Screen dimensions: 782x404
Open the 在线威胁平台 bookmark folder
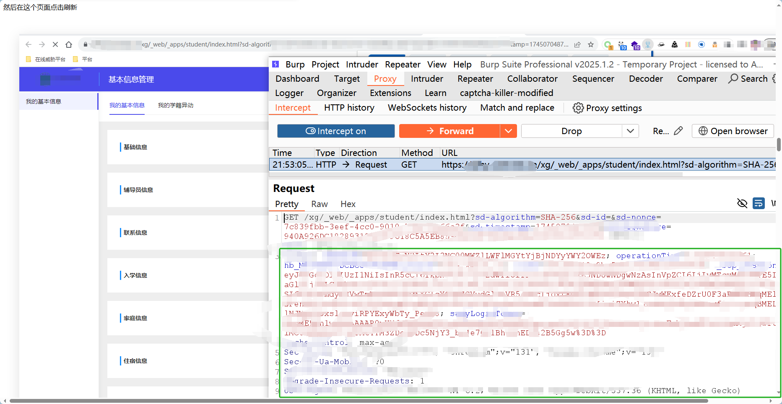click(x=46, y=59)
